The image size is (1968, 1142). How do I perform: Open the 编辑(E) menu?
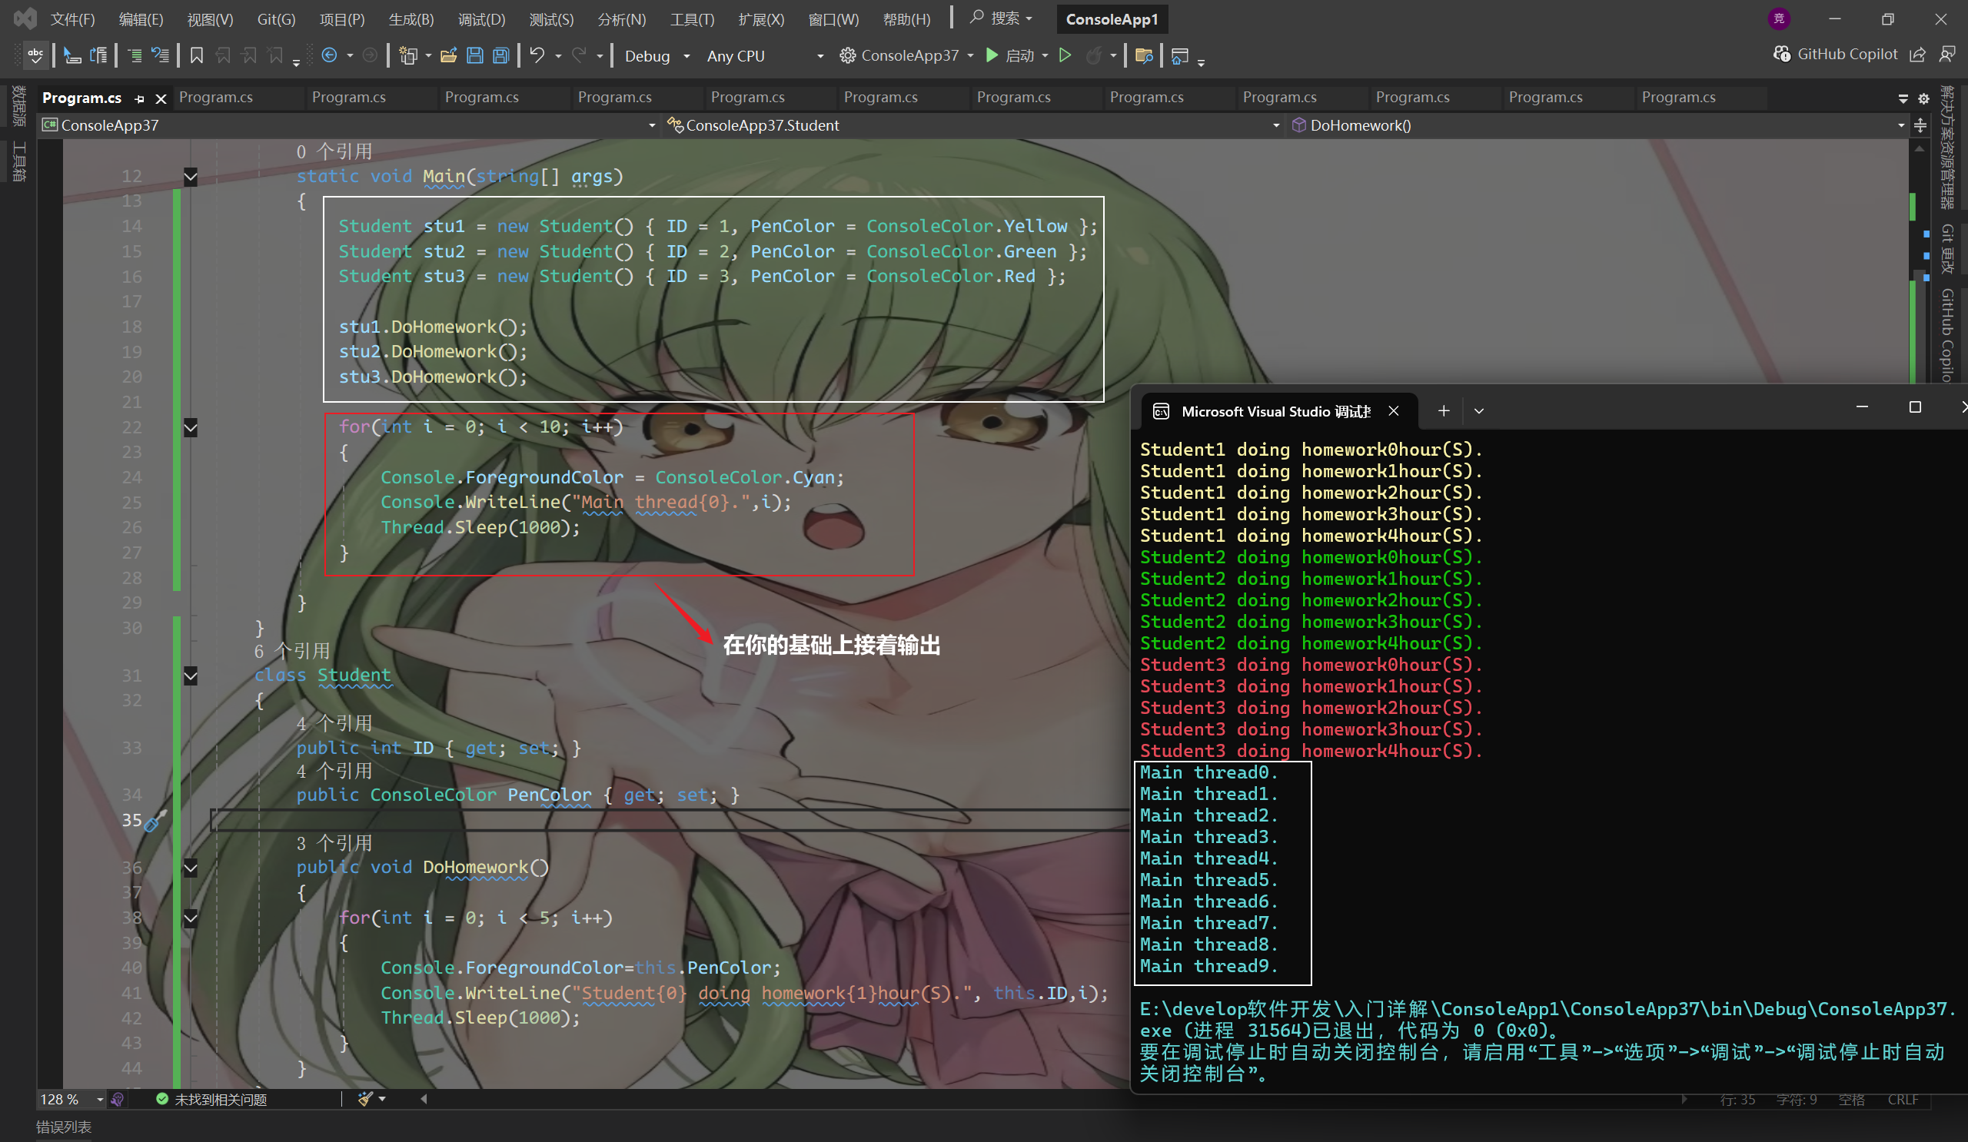[x=141, y=18]
